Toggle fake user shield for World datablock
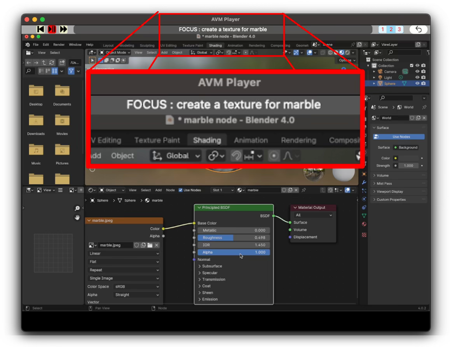Screen dimensions: 450x347 coord(412,118)
